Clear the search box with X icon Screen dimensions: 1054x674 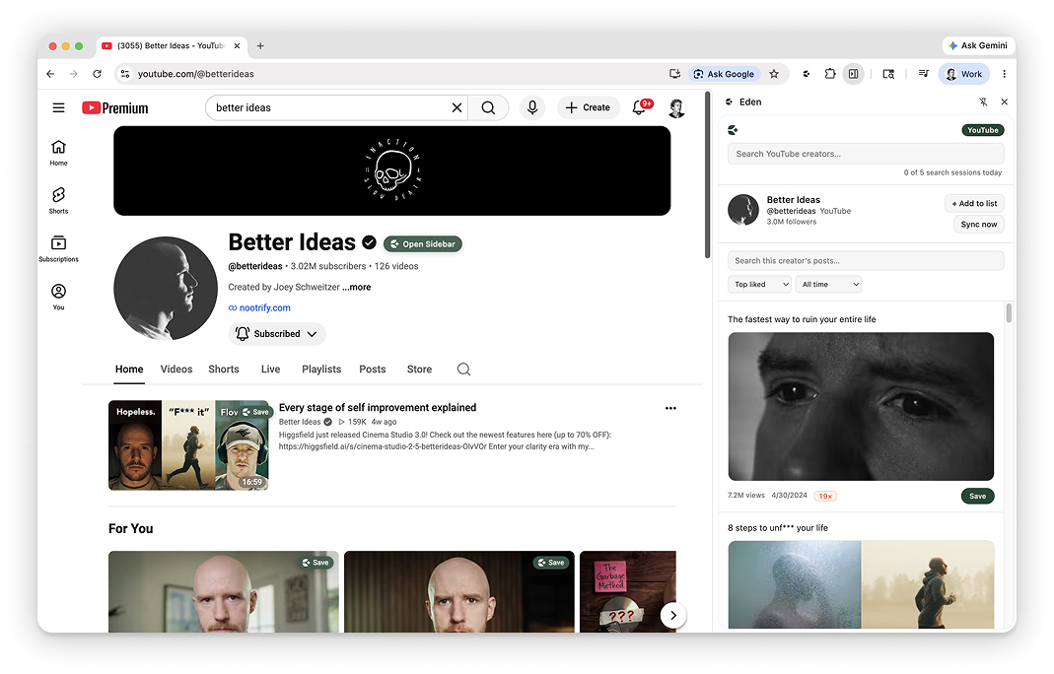coord(457,107)
